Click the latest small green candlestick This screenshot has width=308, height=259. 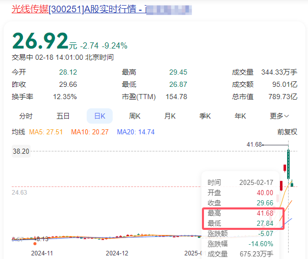coord(292,183)
